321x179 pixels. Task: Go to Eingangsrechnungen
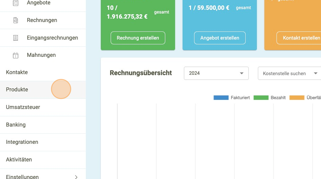pos(52,38)
